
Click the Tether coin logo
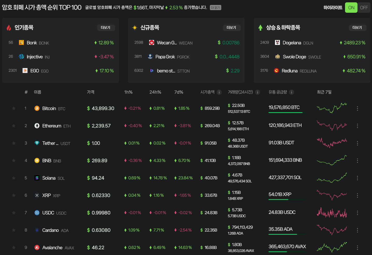coord(37,143)
